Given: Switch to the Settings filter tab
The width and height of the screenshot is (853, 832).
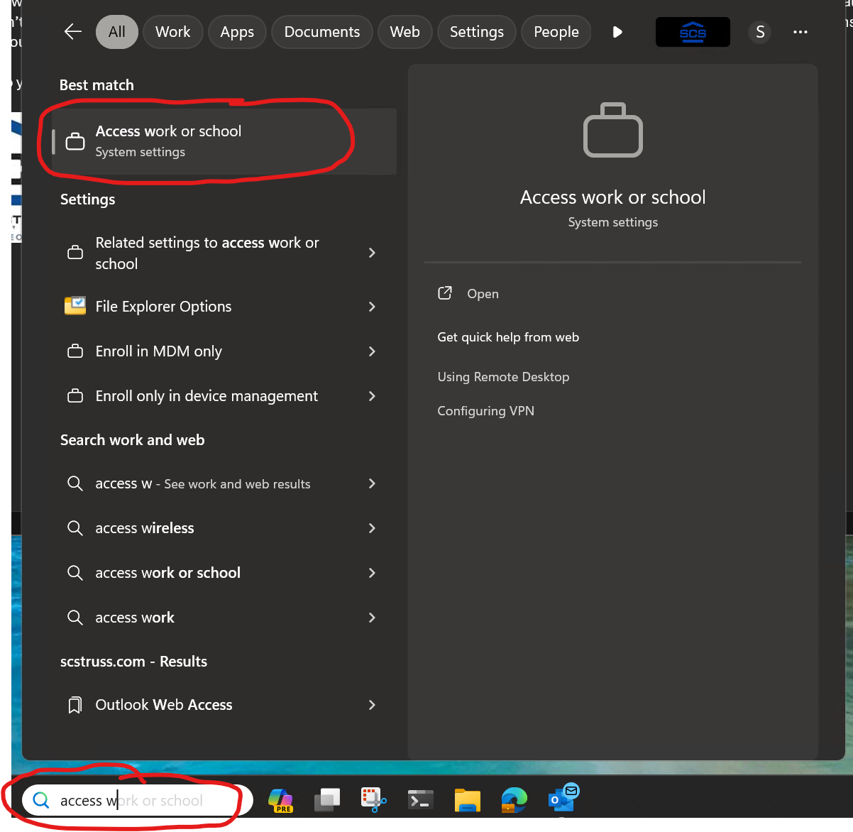Looking at the screenshot, I should 477,32.
